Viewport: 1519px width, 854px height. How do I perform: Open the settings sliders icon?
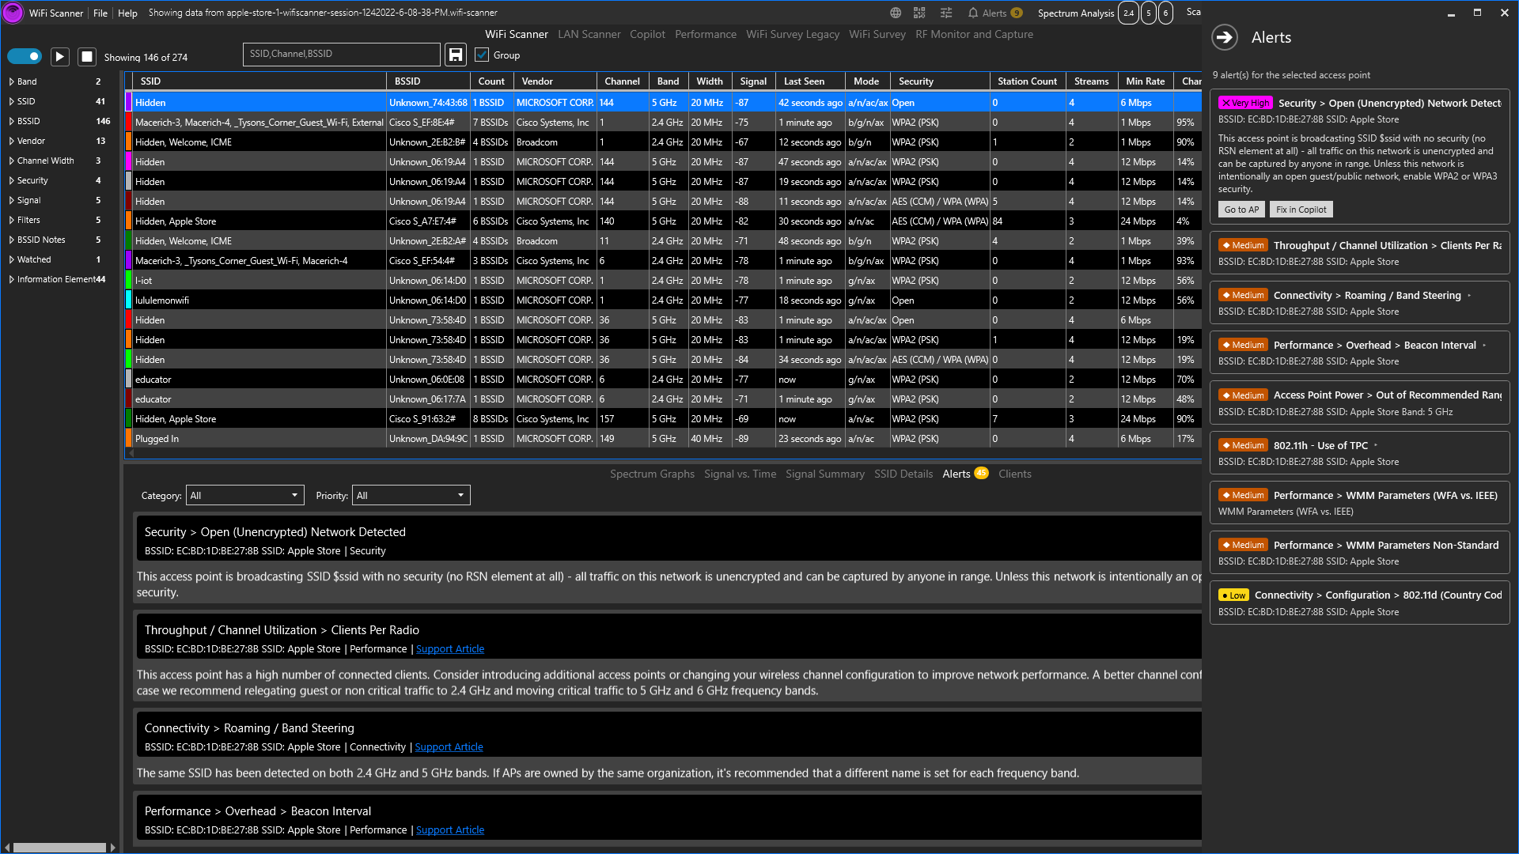point(946,13)
